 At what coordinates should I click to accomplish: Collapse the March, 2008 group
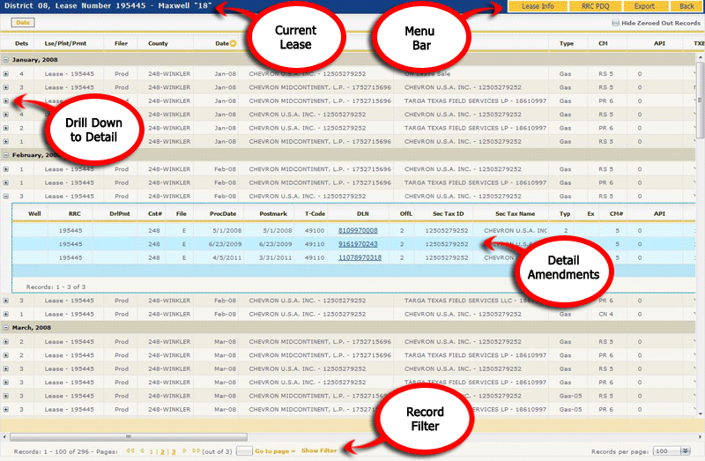coord(6,327)
